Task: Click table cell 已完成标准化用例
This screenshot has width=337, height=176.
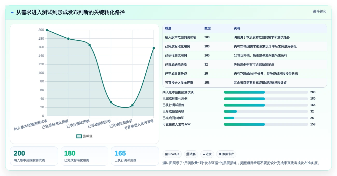Action: [x=178, y=46]
